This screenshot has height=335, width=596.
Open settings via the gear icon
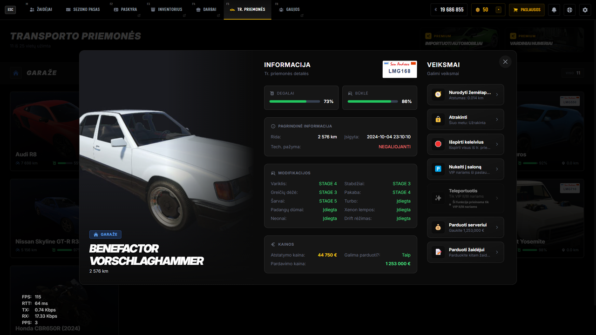point(585,9)
